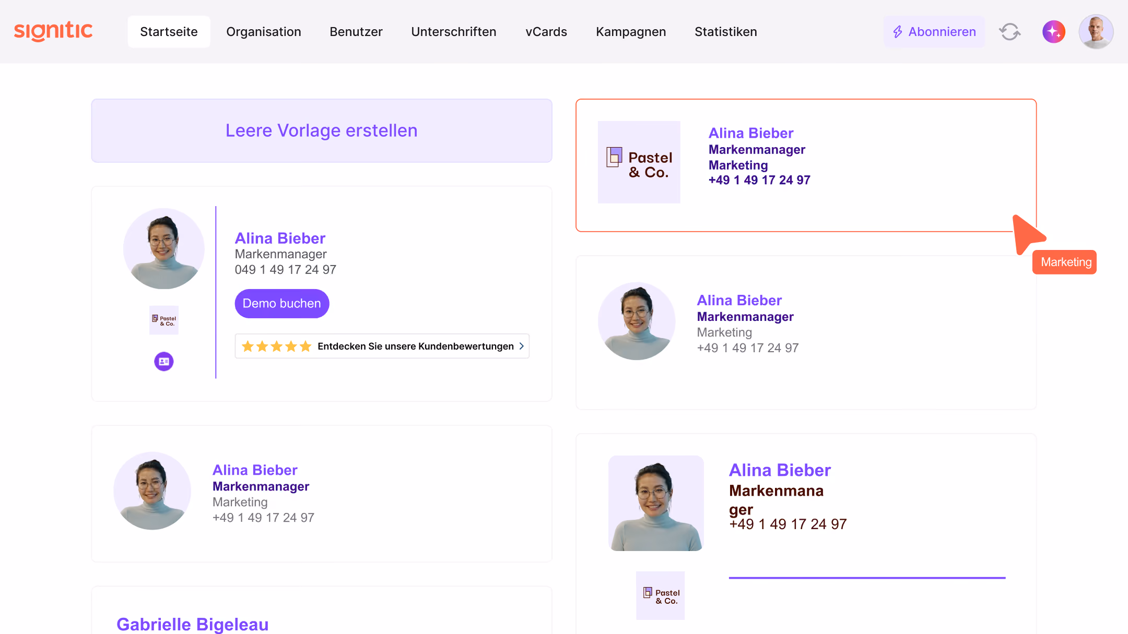
Task: Click the square Alina Bieber portrait photo
Action: coord(656,503)
